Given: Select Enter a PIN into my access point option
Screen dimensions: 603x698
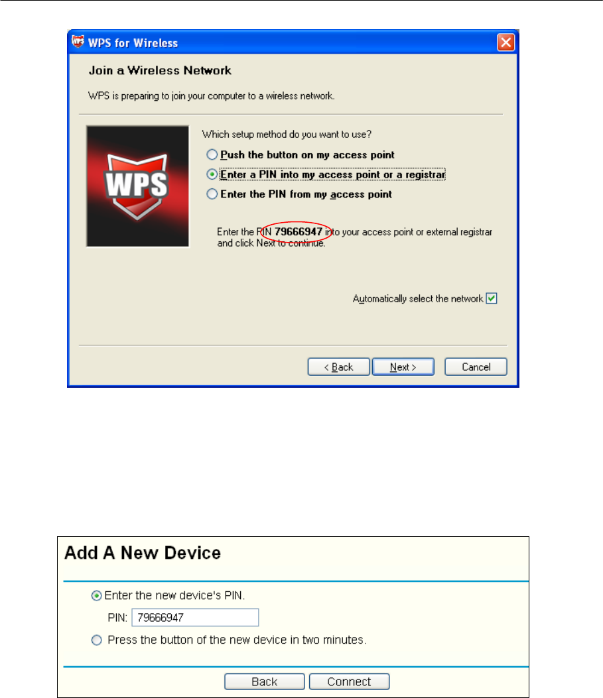Looking at the screenshot, I should [x=212, y=174].
